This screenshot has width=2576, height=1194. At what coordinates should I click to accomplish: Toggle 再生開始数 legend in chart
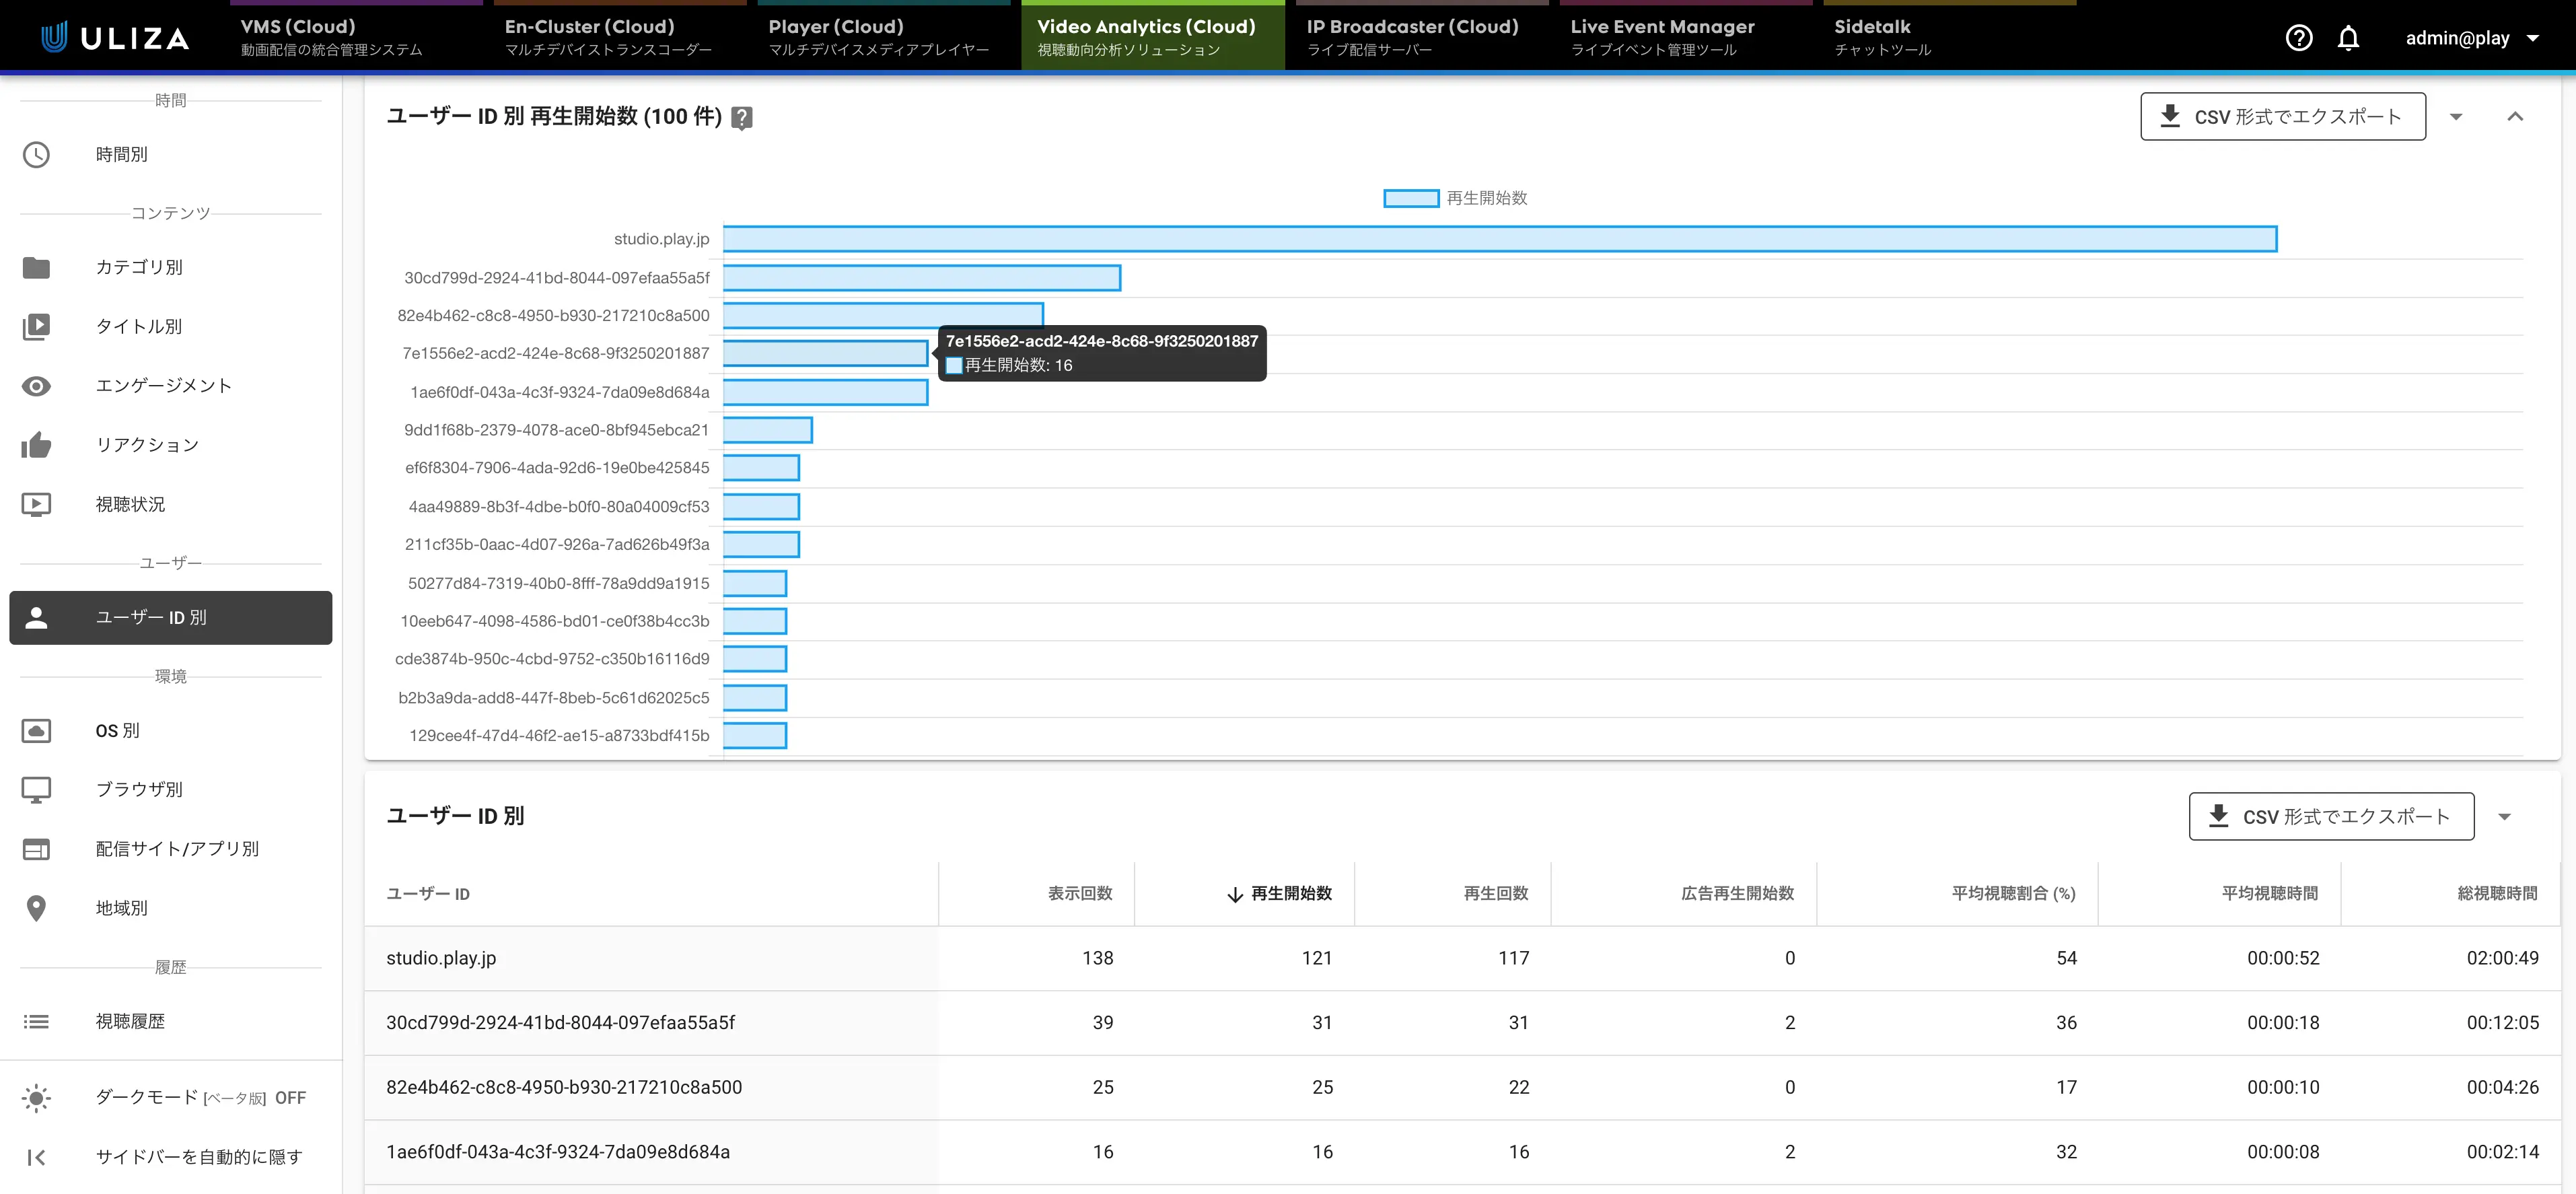click(x=1455, y=198)
